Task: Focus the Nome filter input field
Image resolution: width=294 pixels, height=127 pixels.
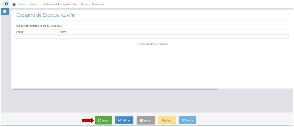Action: pyautogui.click(x=174, y=36)
